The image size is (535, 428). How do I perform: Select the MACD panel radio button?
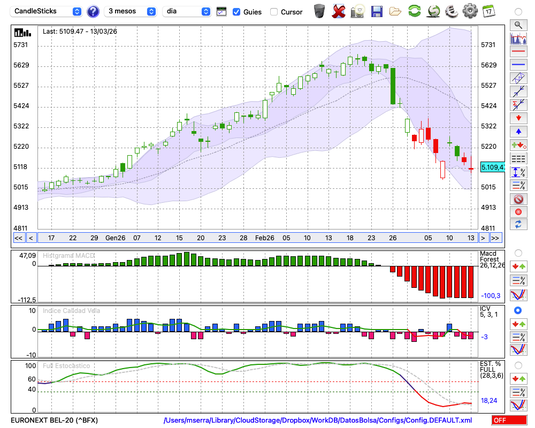[x=518, y=253]
